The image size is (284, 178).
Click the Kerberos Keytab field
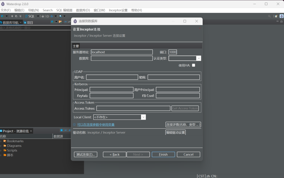pos(112,95)
